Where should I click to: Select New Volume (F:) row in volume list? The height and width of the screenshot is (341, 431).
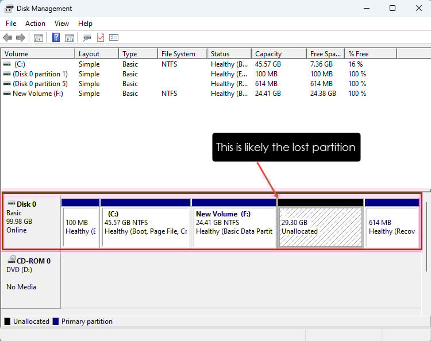point(37,94)
